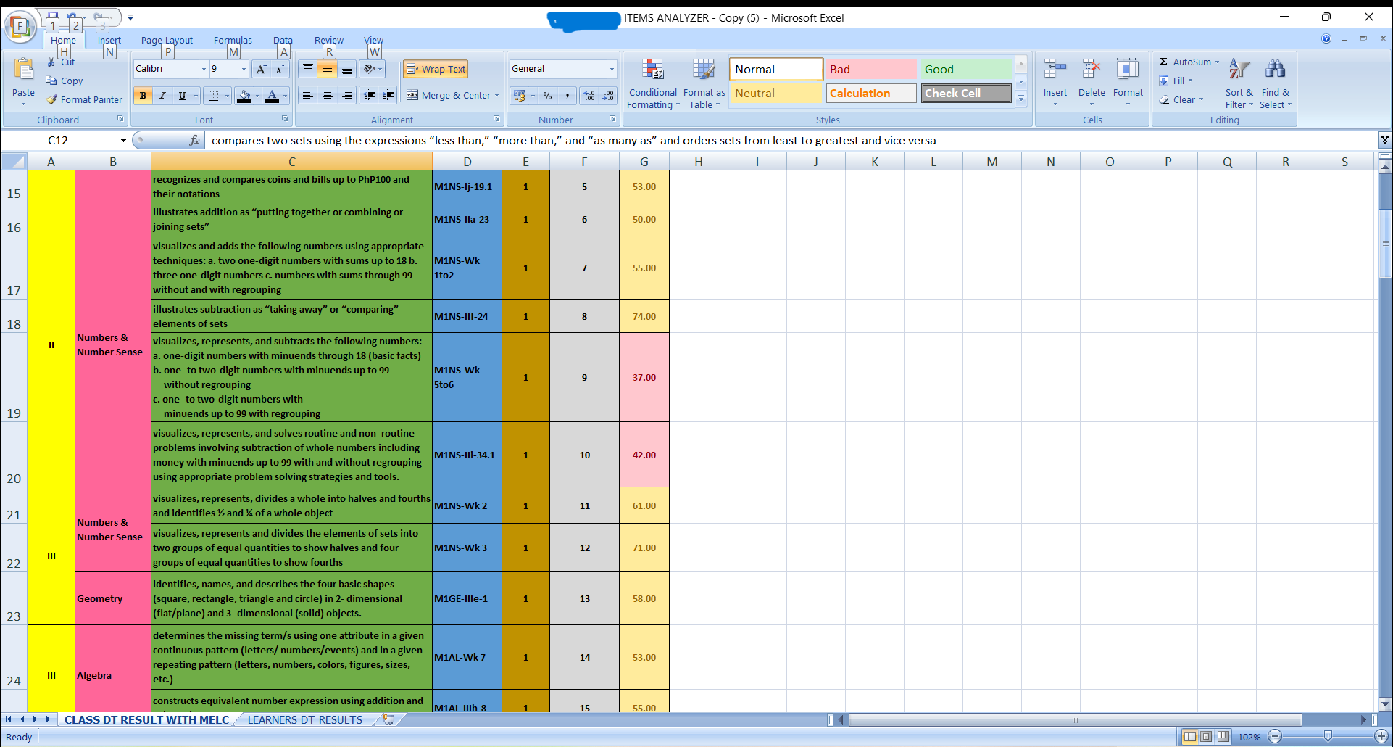Decrease the cell indent
The height and width of the screenshot is (747, 1393).
pyautogui.click(x=370, y=95)
